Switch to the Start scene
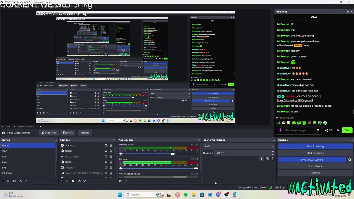Screen dimensions: 354x199 [x=28, y=151]
